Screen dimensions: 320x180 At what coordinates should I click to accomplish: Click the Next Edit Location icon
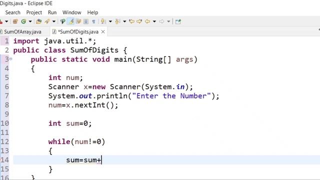pos(139,21)
